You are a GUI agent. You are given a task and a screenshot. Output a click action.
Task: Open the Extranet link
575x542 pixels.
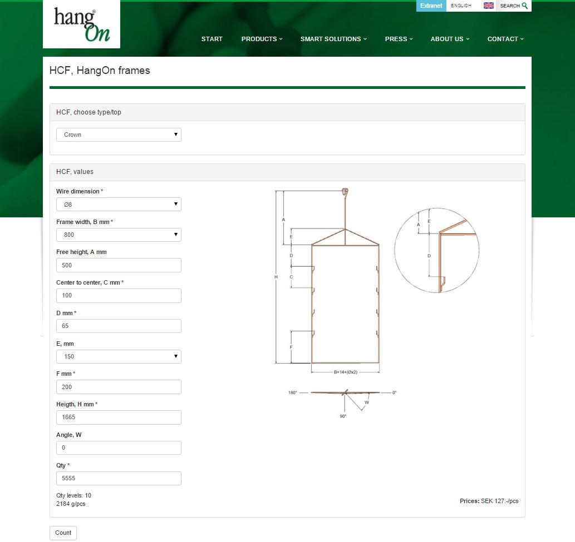(431, 6)
